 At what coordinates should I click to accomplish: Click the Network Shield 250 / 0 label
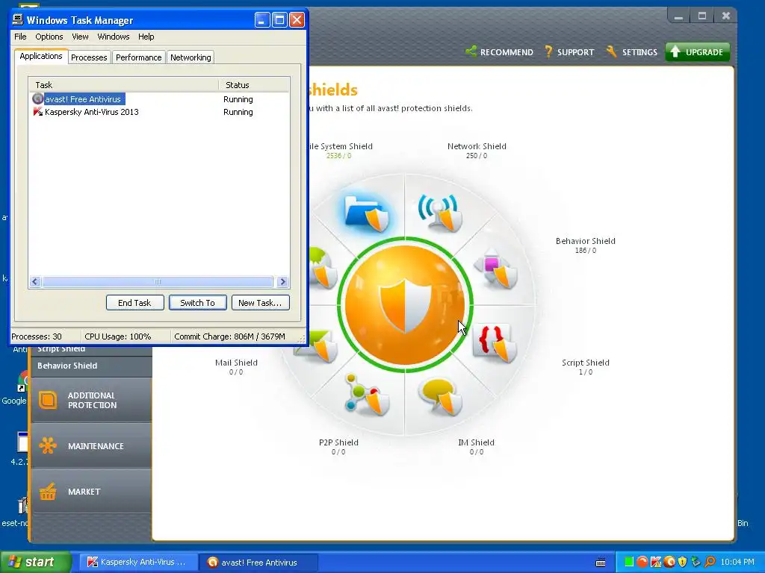coord(477,151)
